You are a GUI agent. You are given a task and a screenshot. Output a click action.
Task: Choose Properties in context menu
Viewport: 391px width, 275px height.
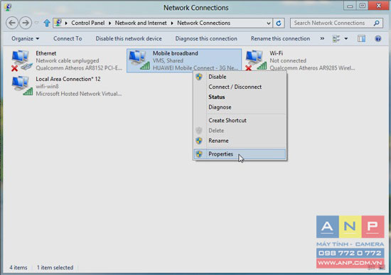click(x=240, y=154)
